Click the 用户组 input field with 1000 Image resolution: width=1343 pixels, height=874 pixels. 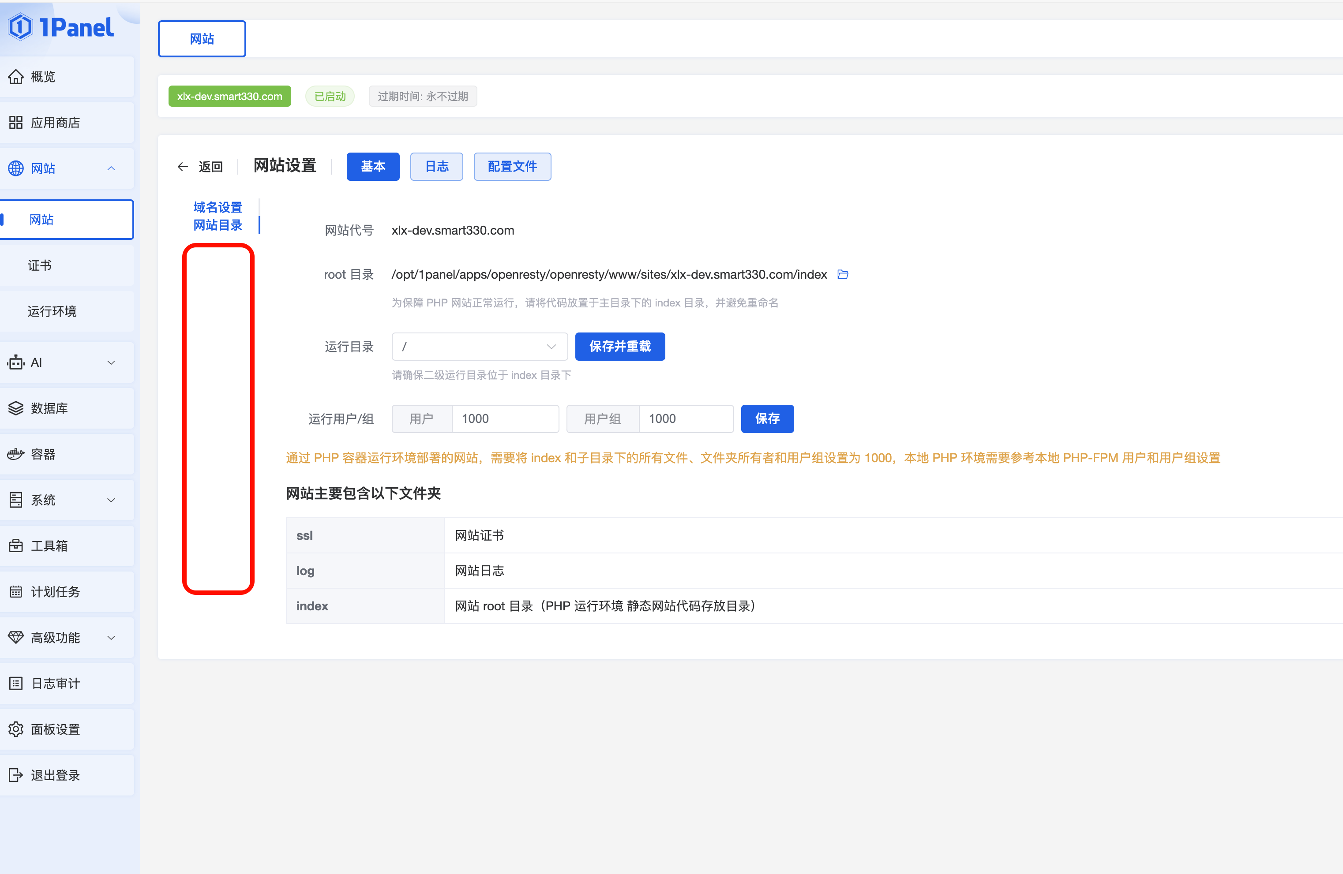685,419
